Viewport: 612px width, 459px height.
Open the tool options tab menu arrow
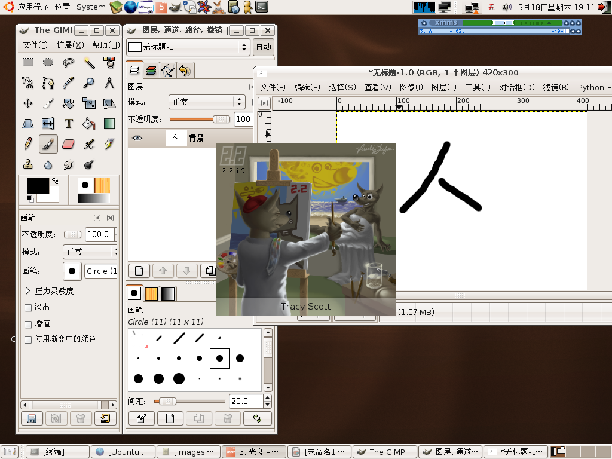(97, 218)
